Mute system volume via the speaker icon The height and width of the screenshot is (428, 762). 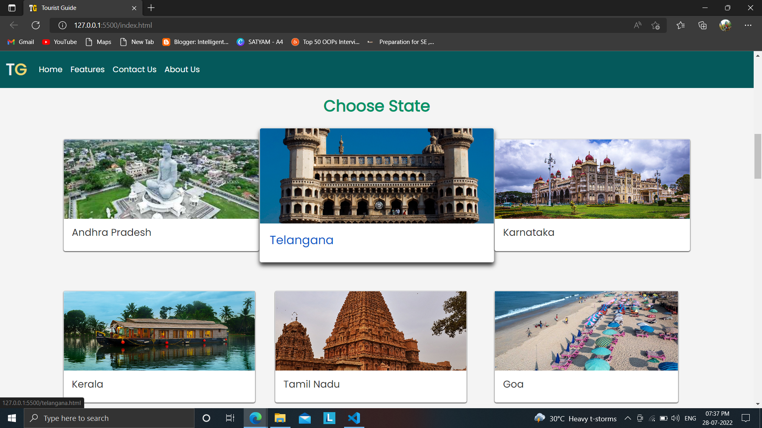(x=675, y=418)
